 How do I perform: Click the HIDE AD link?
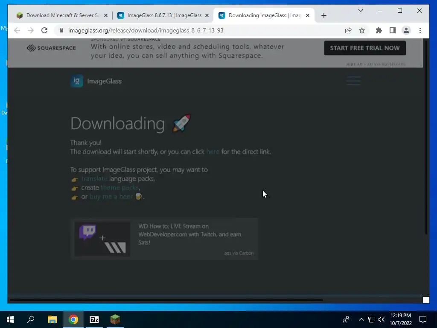[x=354, y=64]
